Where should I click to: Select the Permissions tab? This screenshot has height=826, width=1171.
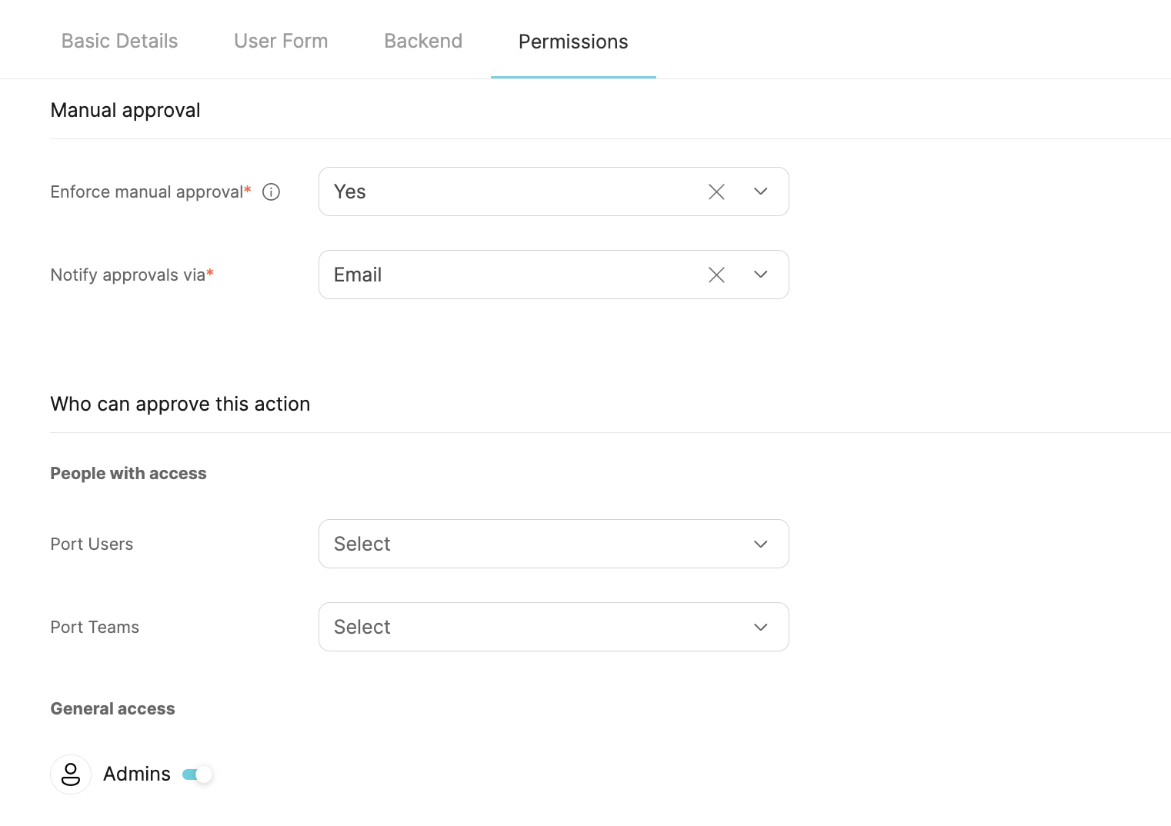click(573, 42)
